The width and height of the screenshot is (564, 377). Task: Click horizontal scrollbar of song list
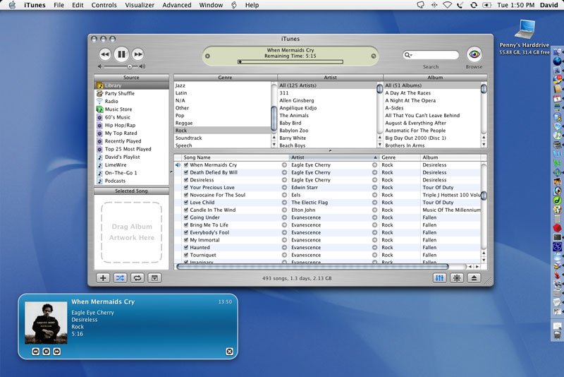point(312,267)
